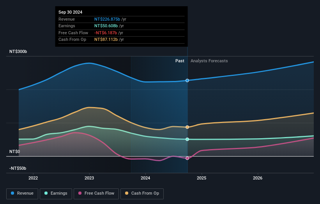Click the NT$300b y-axis label
Screen dimensions: 320x204
pos(18,51)
